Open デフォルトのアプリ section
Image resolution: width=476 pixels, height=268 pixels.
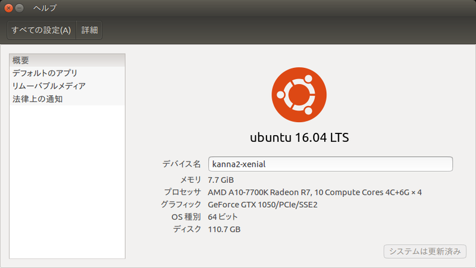(67, 73)
